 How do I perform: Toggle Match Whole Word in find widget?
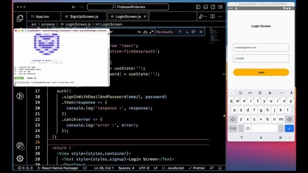(x=145, y=32)
